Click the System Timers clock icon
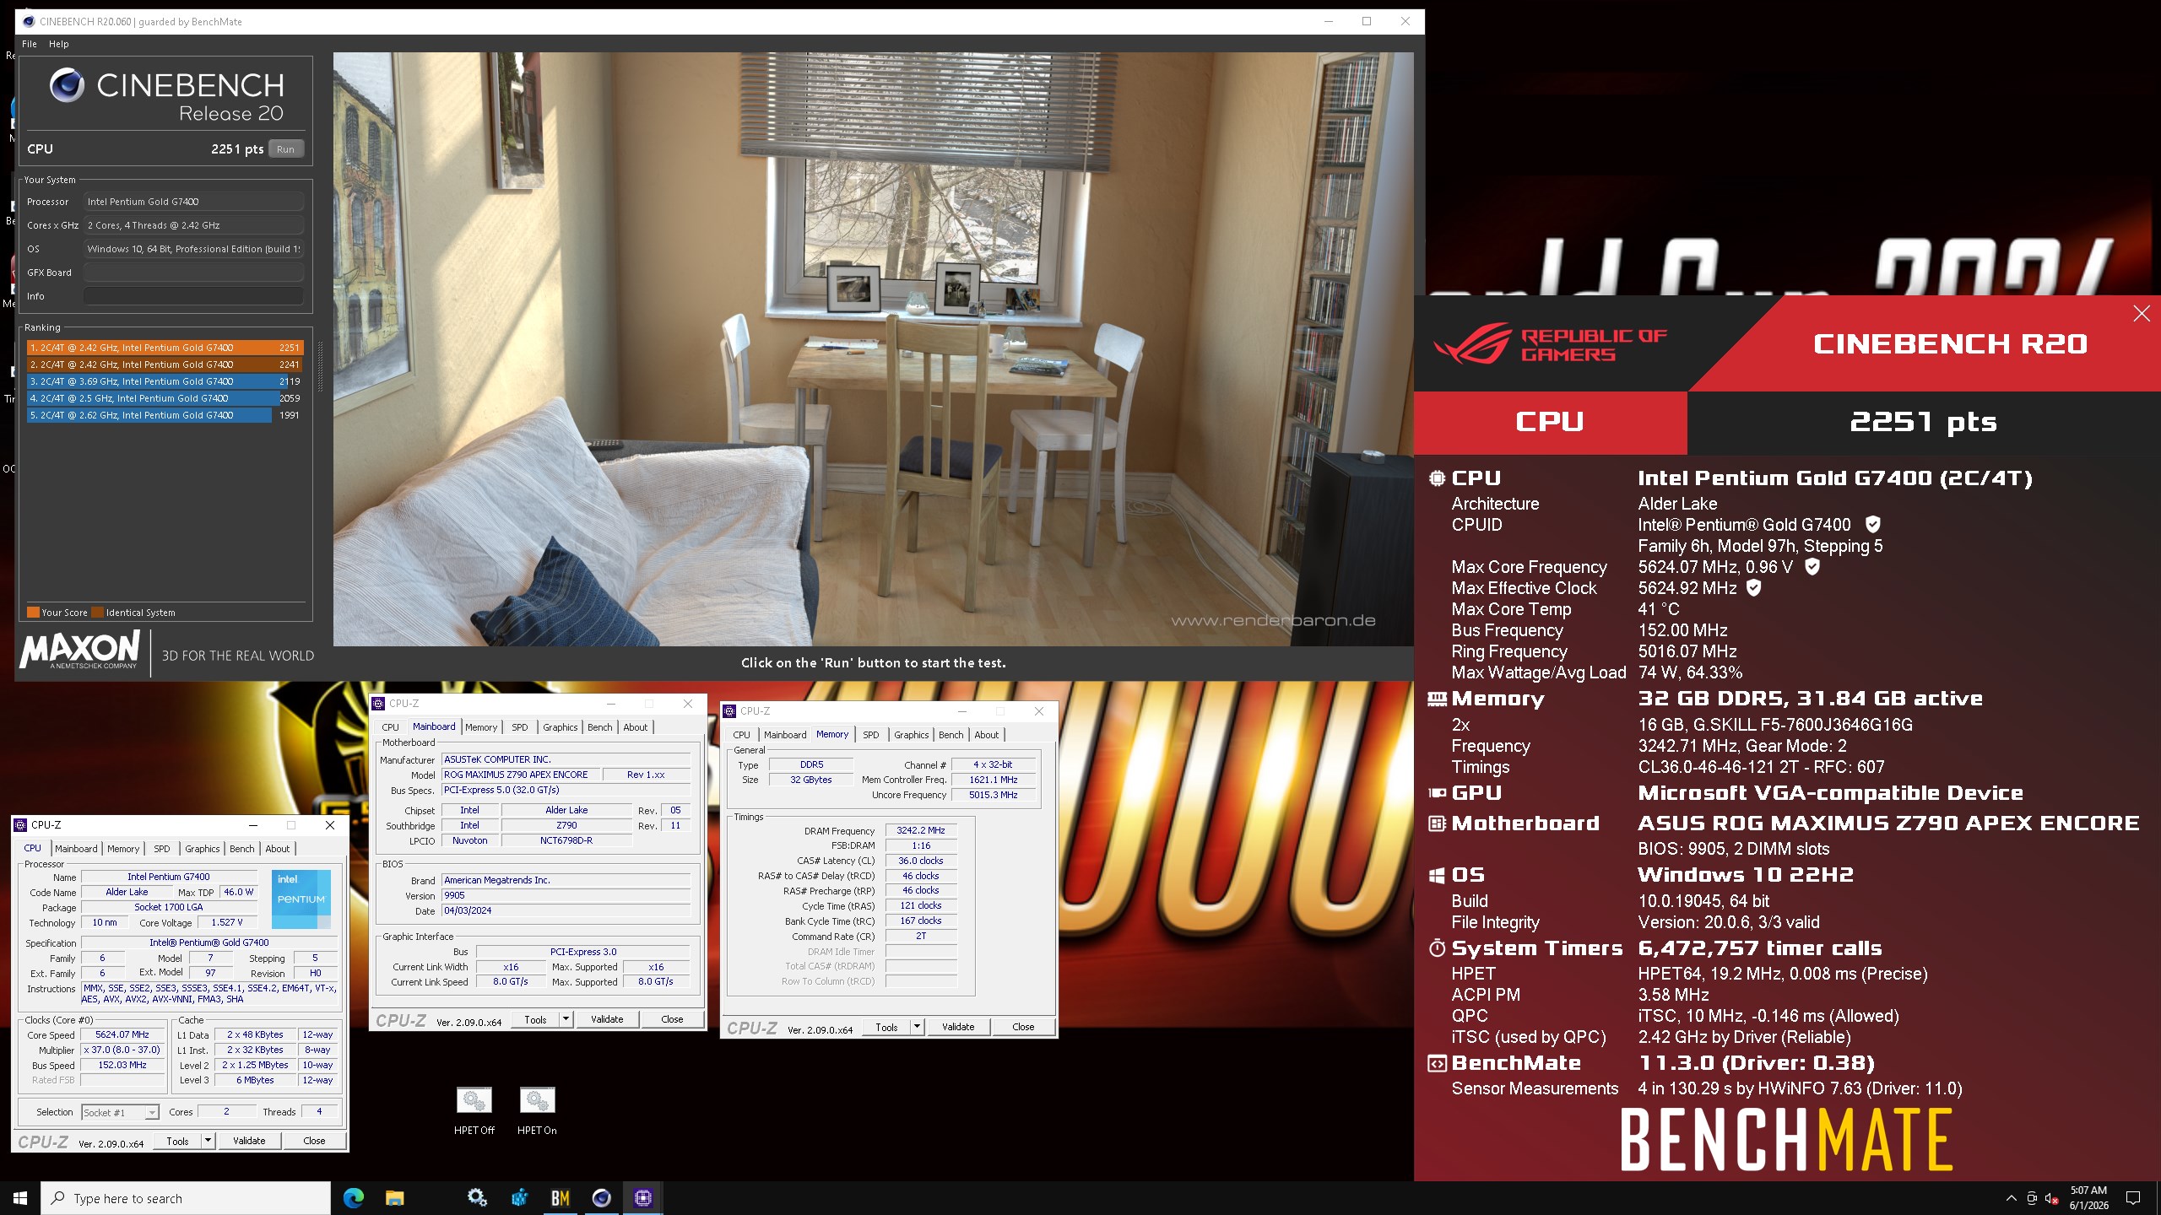The height and width of the screenshot is (1215, 2161). (x=1437, y=948)
